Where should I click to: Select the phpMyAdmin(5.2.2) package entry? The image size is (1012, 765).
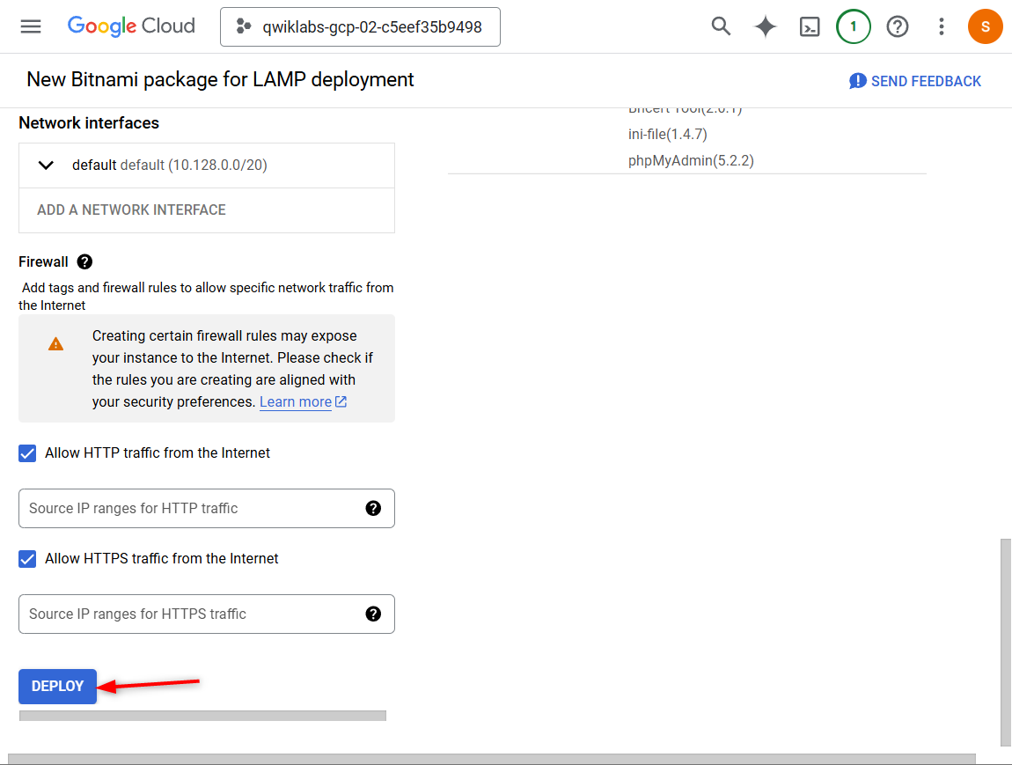point(691,161)
